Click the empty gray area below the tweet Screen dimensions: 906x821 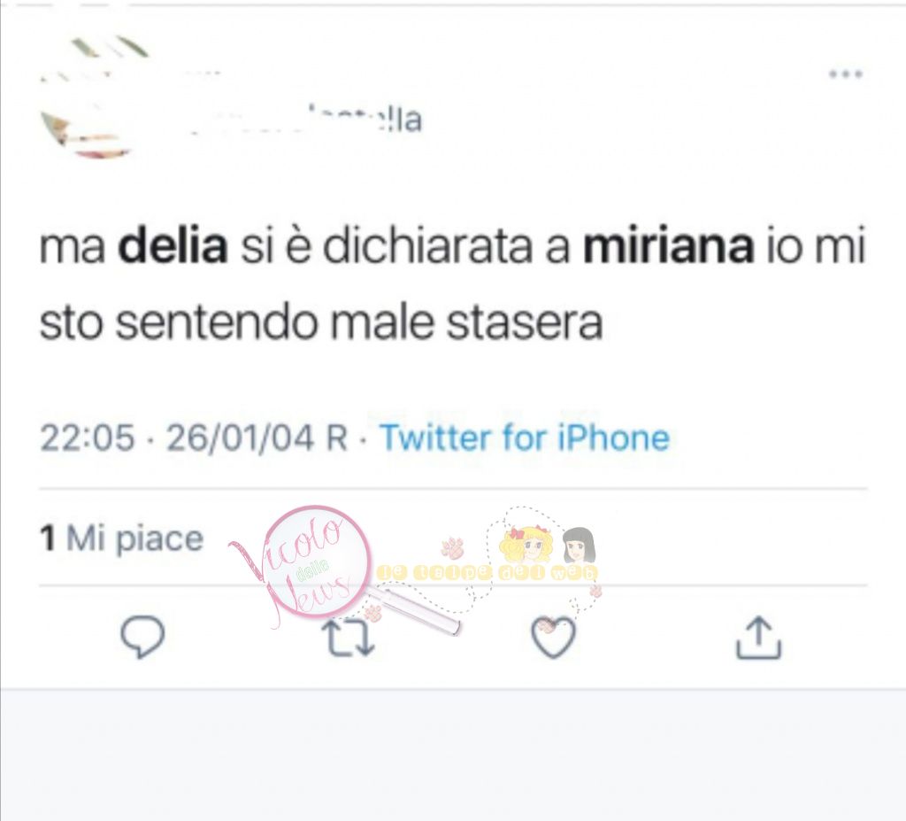click(453, 755)
